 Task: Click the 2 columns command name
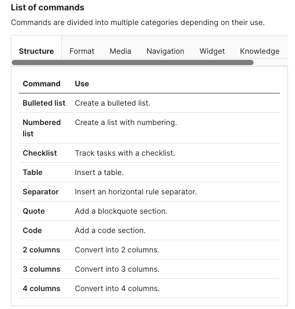pyautogui.click(x=41, y=250)
